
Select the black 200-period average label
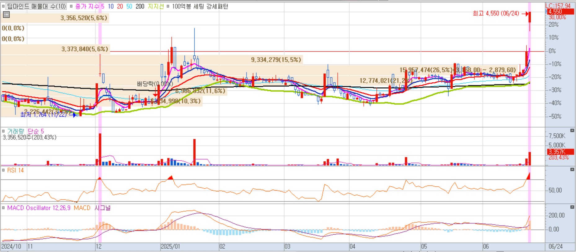[x=140, y=6]
